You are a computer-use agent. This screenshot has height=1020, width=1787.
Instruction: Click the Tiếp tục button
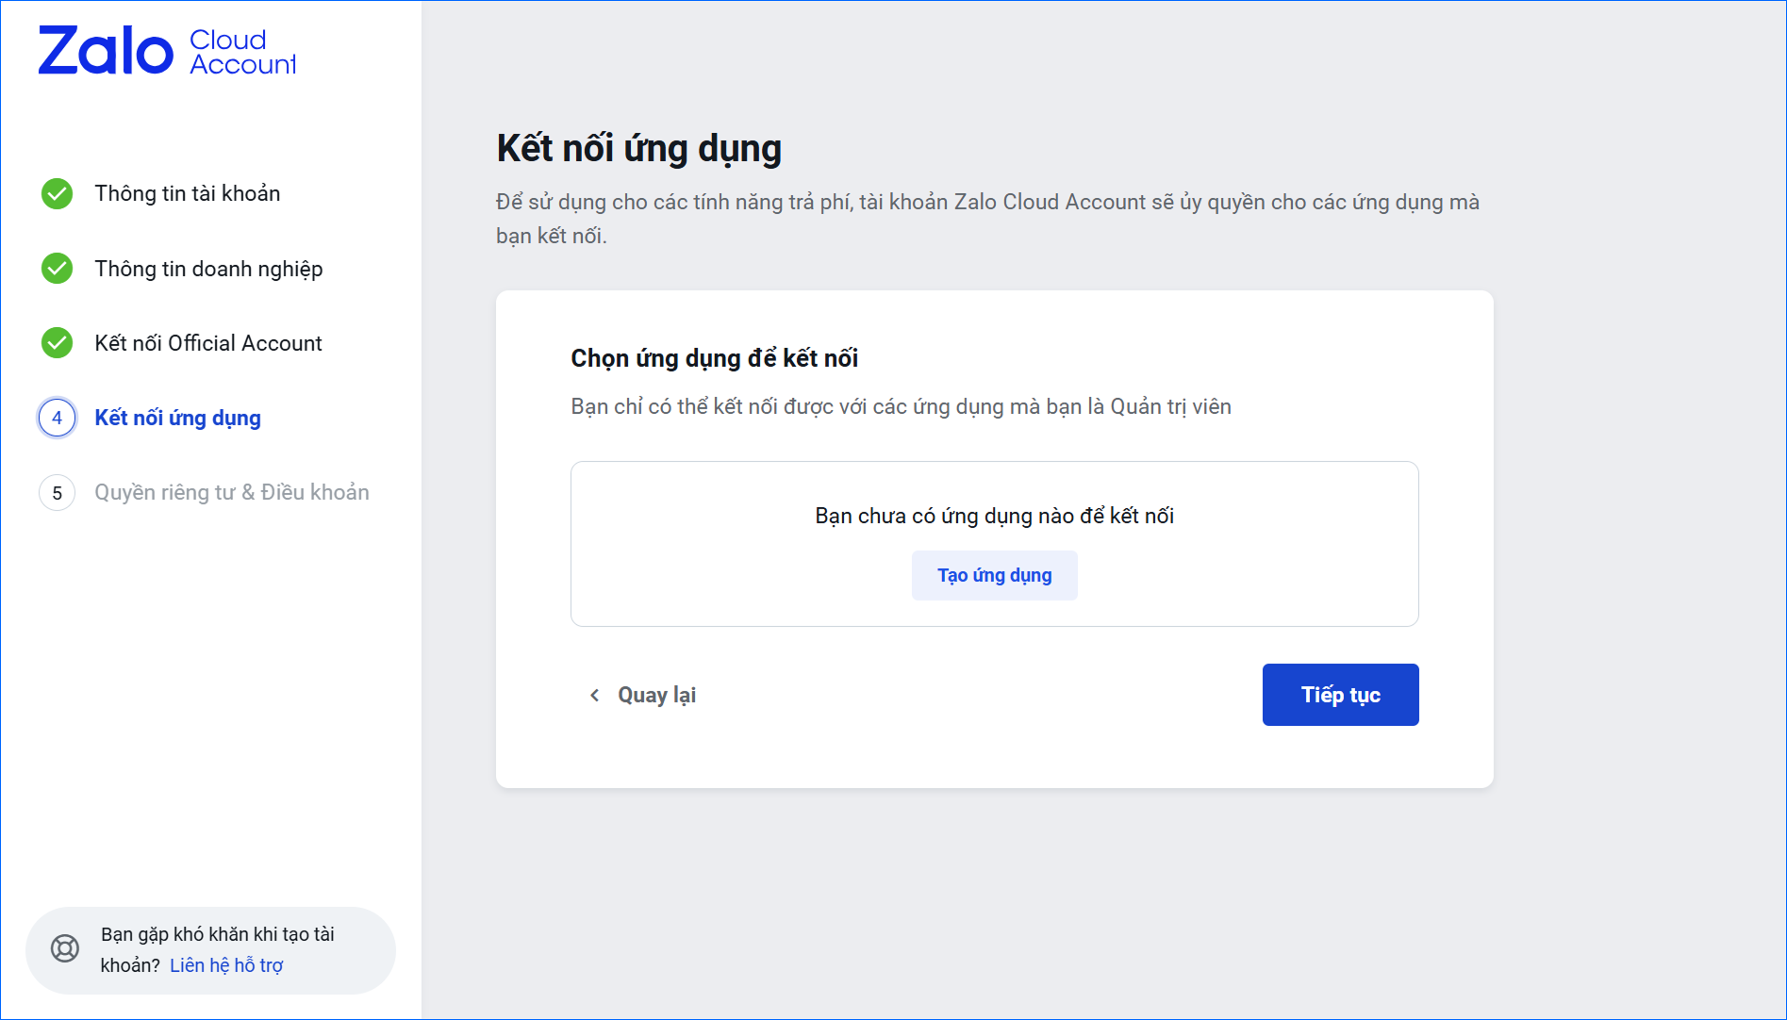pos(1340,695)
